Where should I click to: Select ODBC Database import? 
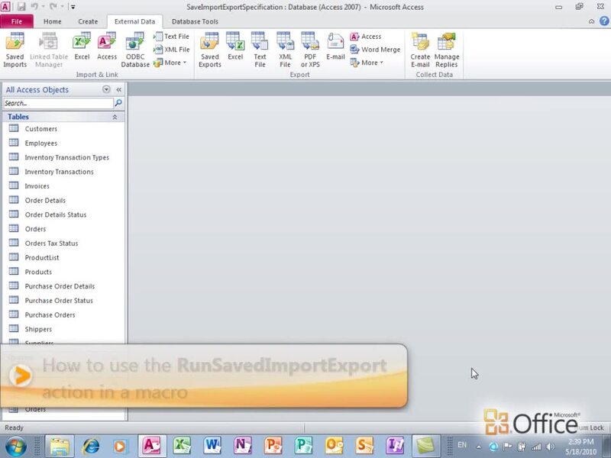click(135, 50)
